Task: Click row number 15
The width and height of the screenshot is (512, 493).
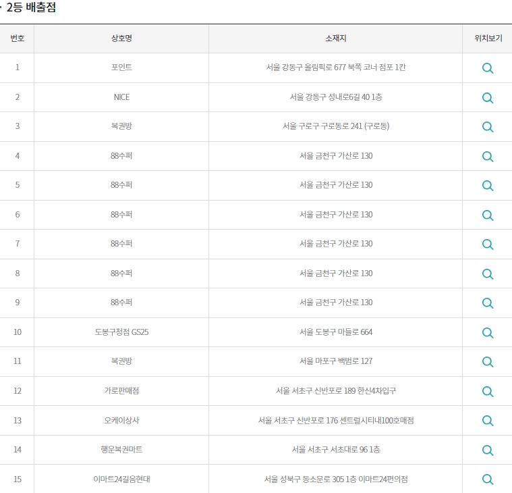Action: pyautogui.click(x=18, y=479)
